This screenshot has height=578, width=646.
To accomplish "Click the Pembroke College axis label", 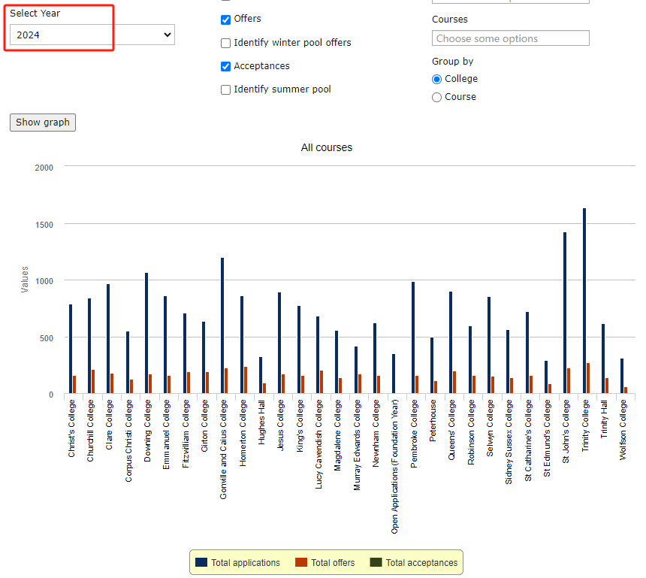I will click(x=414, y=434).
